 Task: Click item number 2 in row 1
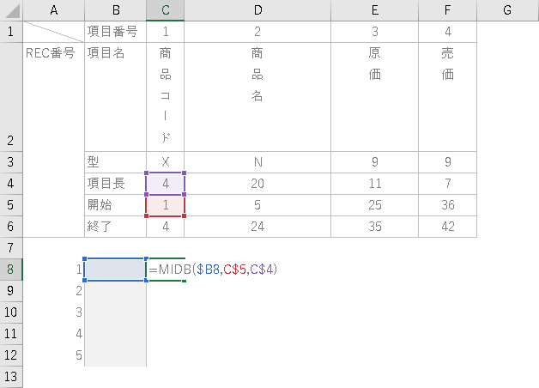pos(257,32)
